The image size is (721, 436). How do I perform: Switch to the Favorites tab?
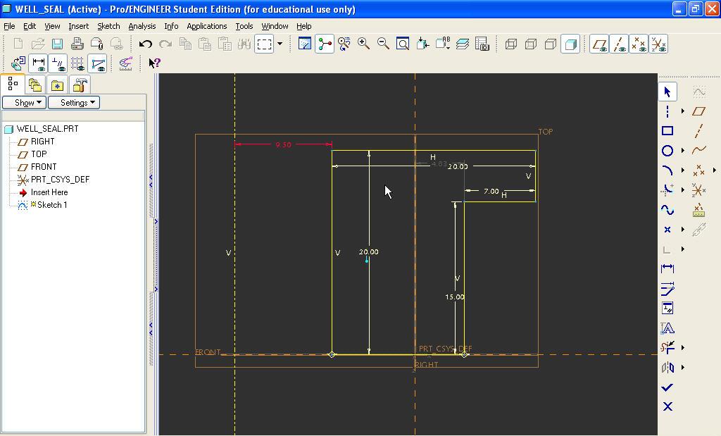[57, 85]
